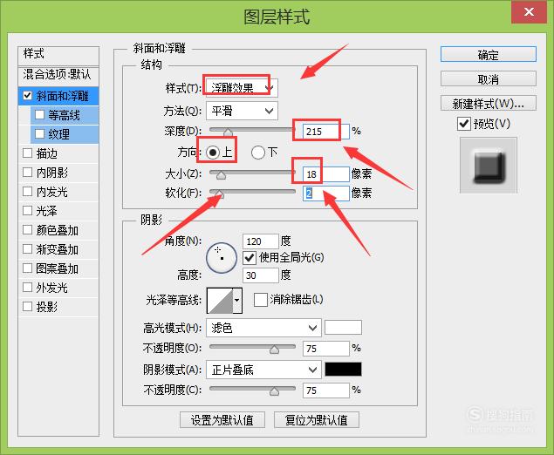This screenshot has height=455, width=554.
Task: Click the style preview thumbnail
Action: [x=489, y=166]
